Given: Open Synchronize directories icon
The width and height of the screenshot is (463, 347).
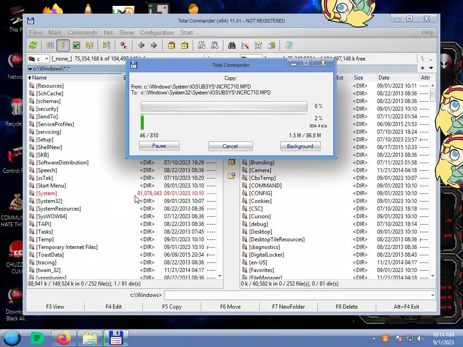Looking at the screenshot, I should (x=258, y=45).
